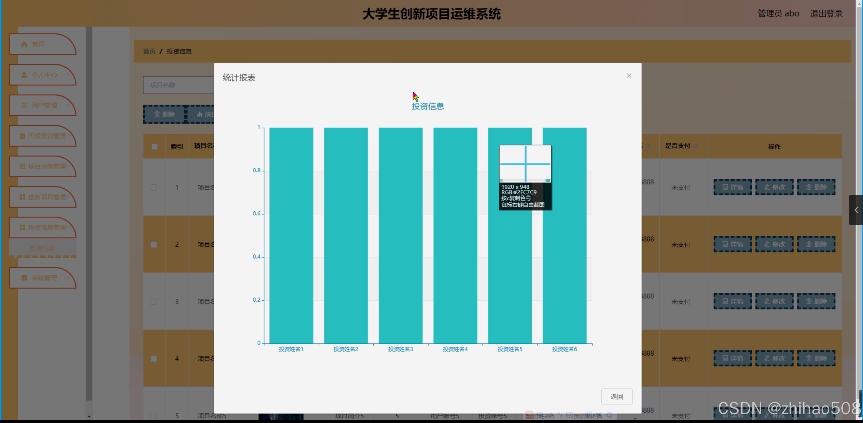The height and width of the screenshot is (423, 863).
Task: Open the 投资信息 submenu item
Action: [42, 248]
